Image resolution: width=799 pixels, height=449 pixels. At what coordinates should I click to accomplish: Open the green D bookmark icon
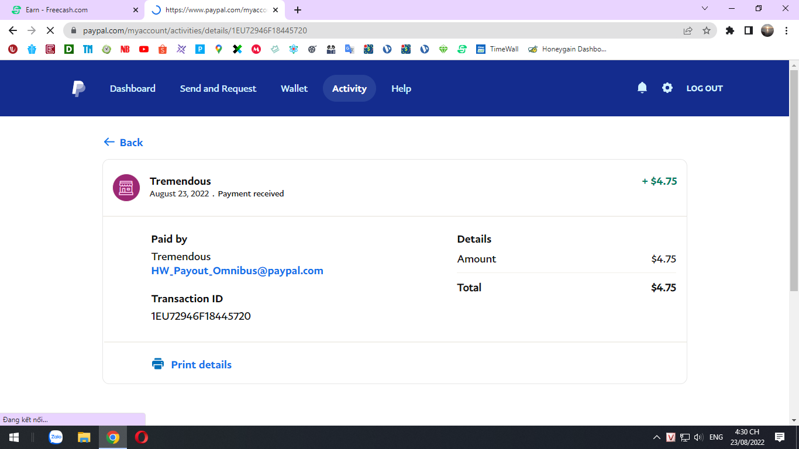point(69,49)
